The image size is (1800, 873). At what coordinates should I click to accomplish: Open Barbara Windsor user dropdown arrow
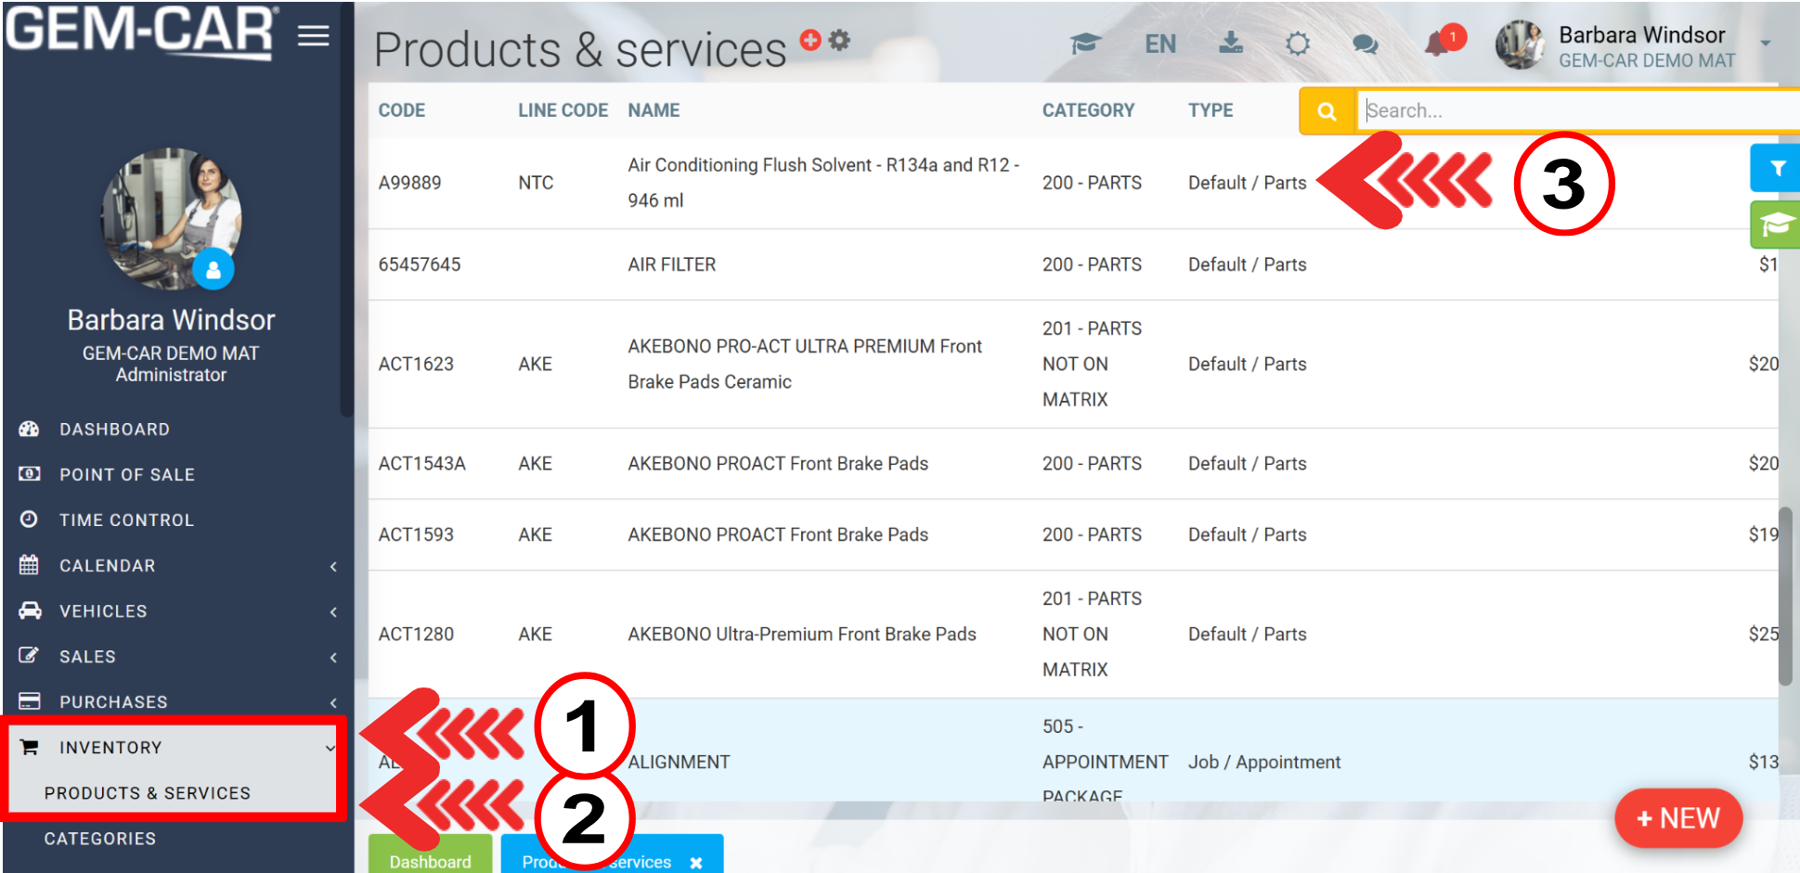(1765, 44)
